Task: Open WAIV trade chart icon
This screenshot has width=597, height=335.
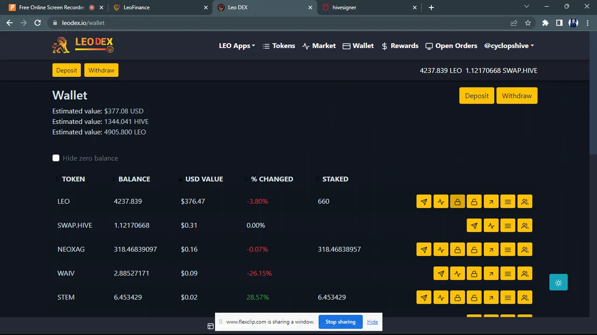Action: pyautogui.click(x=458, y=273)
